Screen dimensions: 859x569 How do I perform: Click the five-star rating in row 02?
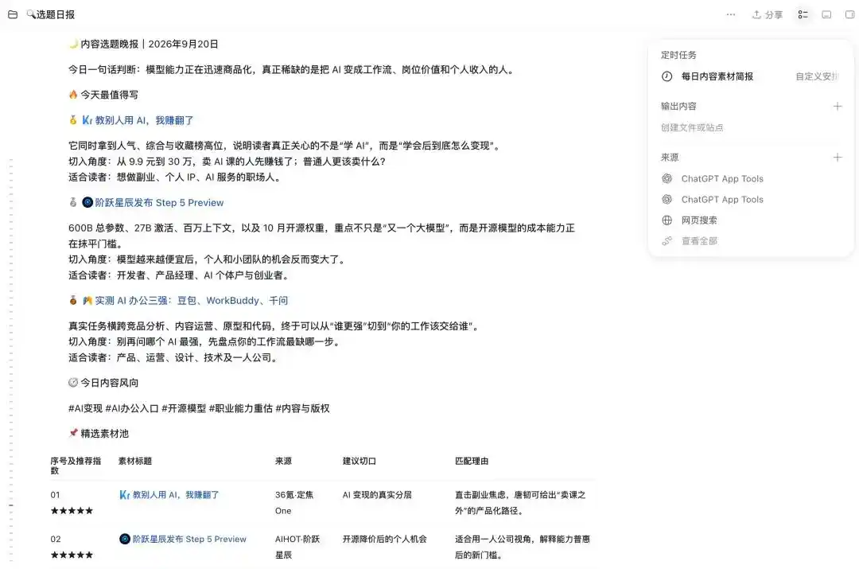tap(72, 555)
